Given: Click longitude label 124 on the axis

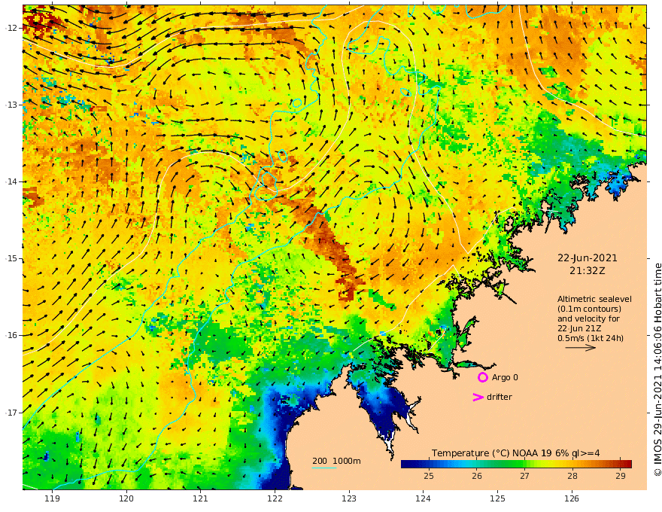Looking at the screenshot, I should point(423,498).
